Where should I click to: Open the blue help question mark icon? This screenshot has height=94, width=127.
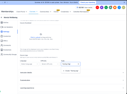pyautogui.click(x=119, y=8)
